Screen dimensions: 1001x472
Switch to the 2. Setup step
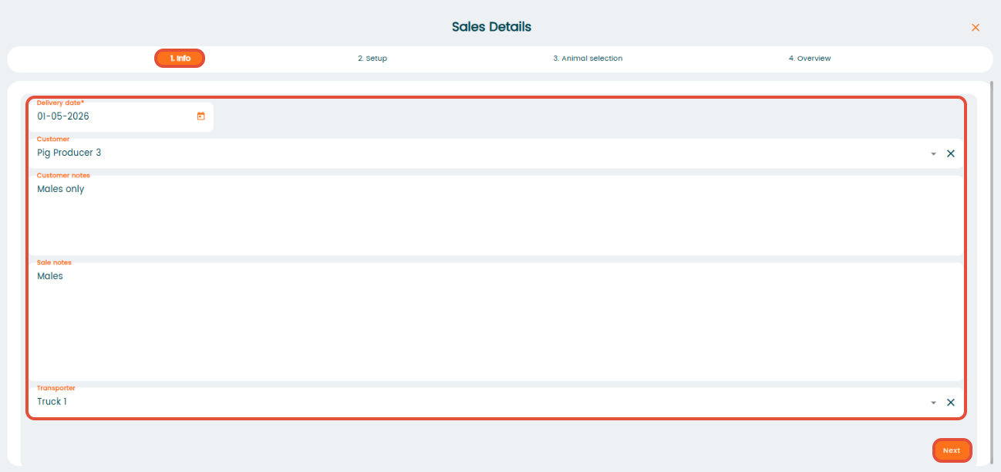coord(372,59)
